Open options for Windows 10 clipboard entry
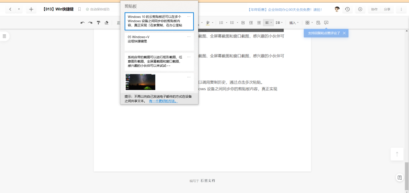This screenshot has width=409, height=193. (x=189, y=16)
